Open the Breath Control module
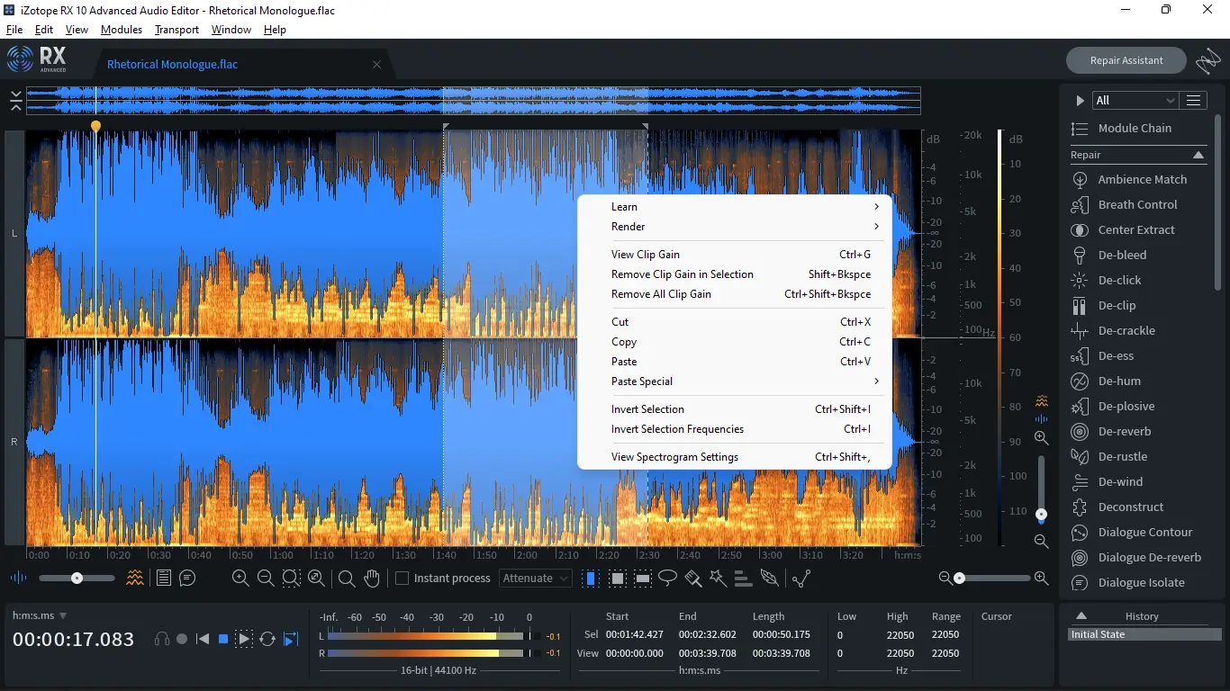The height and width of the screenshot is (691, 1230). coord(1137,204)
